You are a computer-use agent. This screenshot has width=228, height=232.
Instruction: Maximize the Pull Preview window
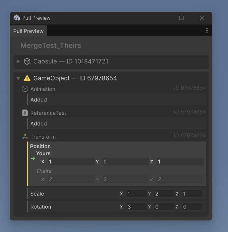[x=181, y=18]
